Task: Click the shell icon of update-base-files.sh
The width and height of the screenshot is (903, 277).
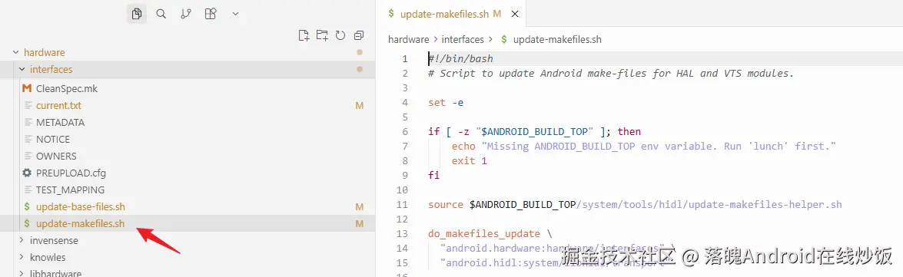Action: pyautogui.click(x=26, y=206)
